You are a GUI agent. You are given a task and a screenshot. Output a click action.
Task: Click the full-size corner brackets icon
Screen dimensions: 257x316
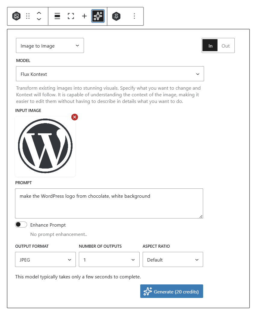(71, 16)
